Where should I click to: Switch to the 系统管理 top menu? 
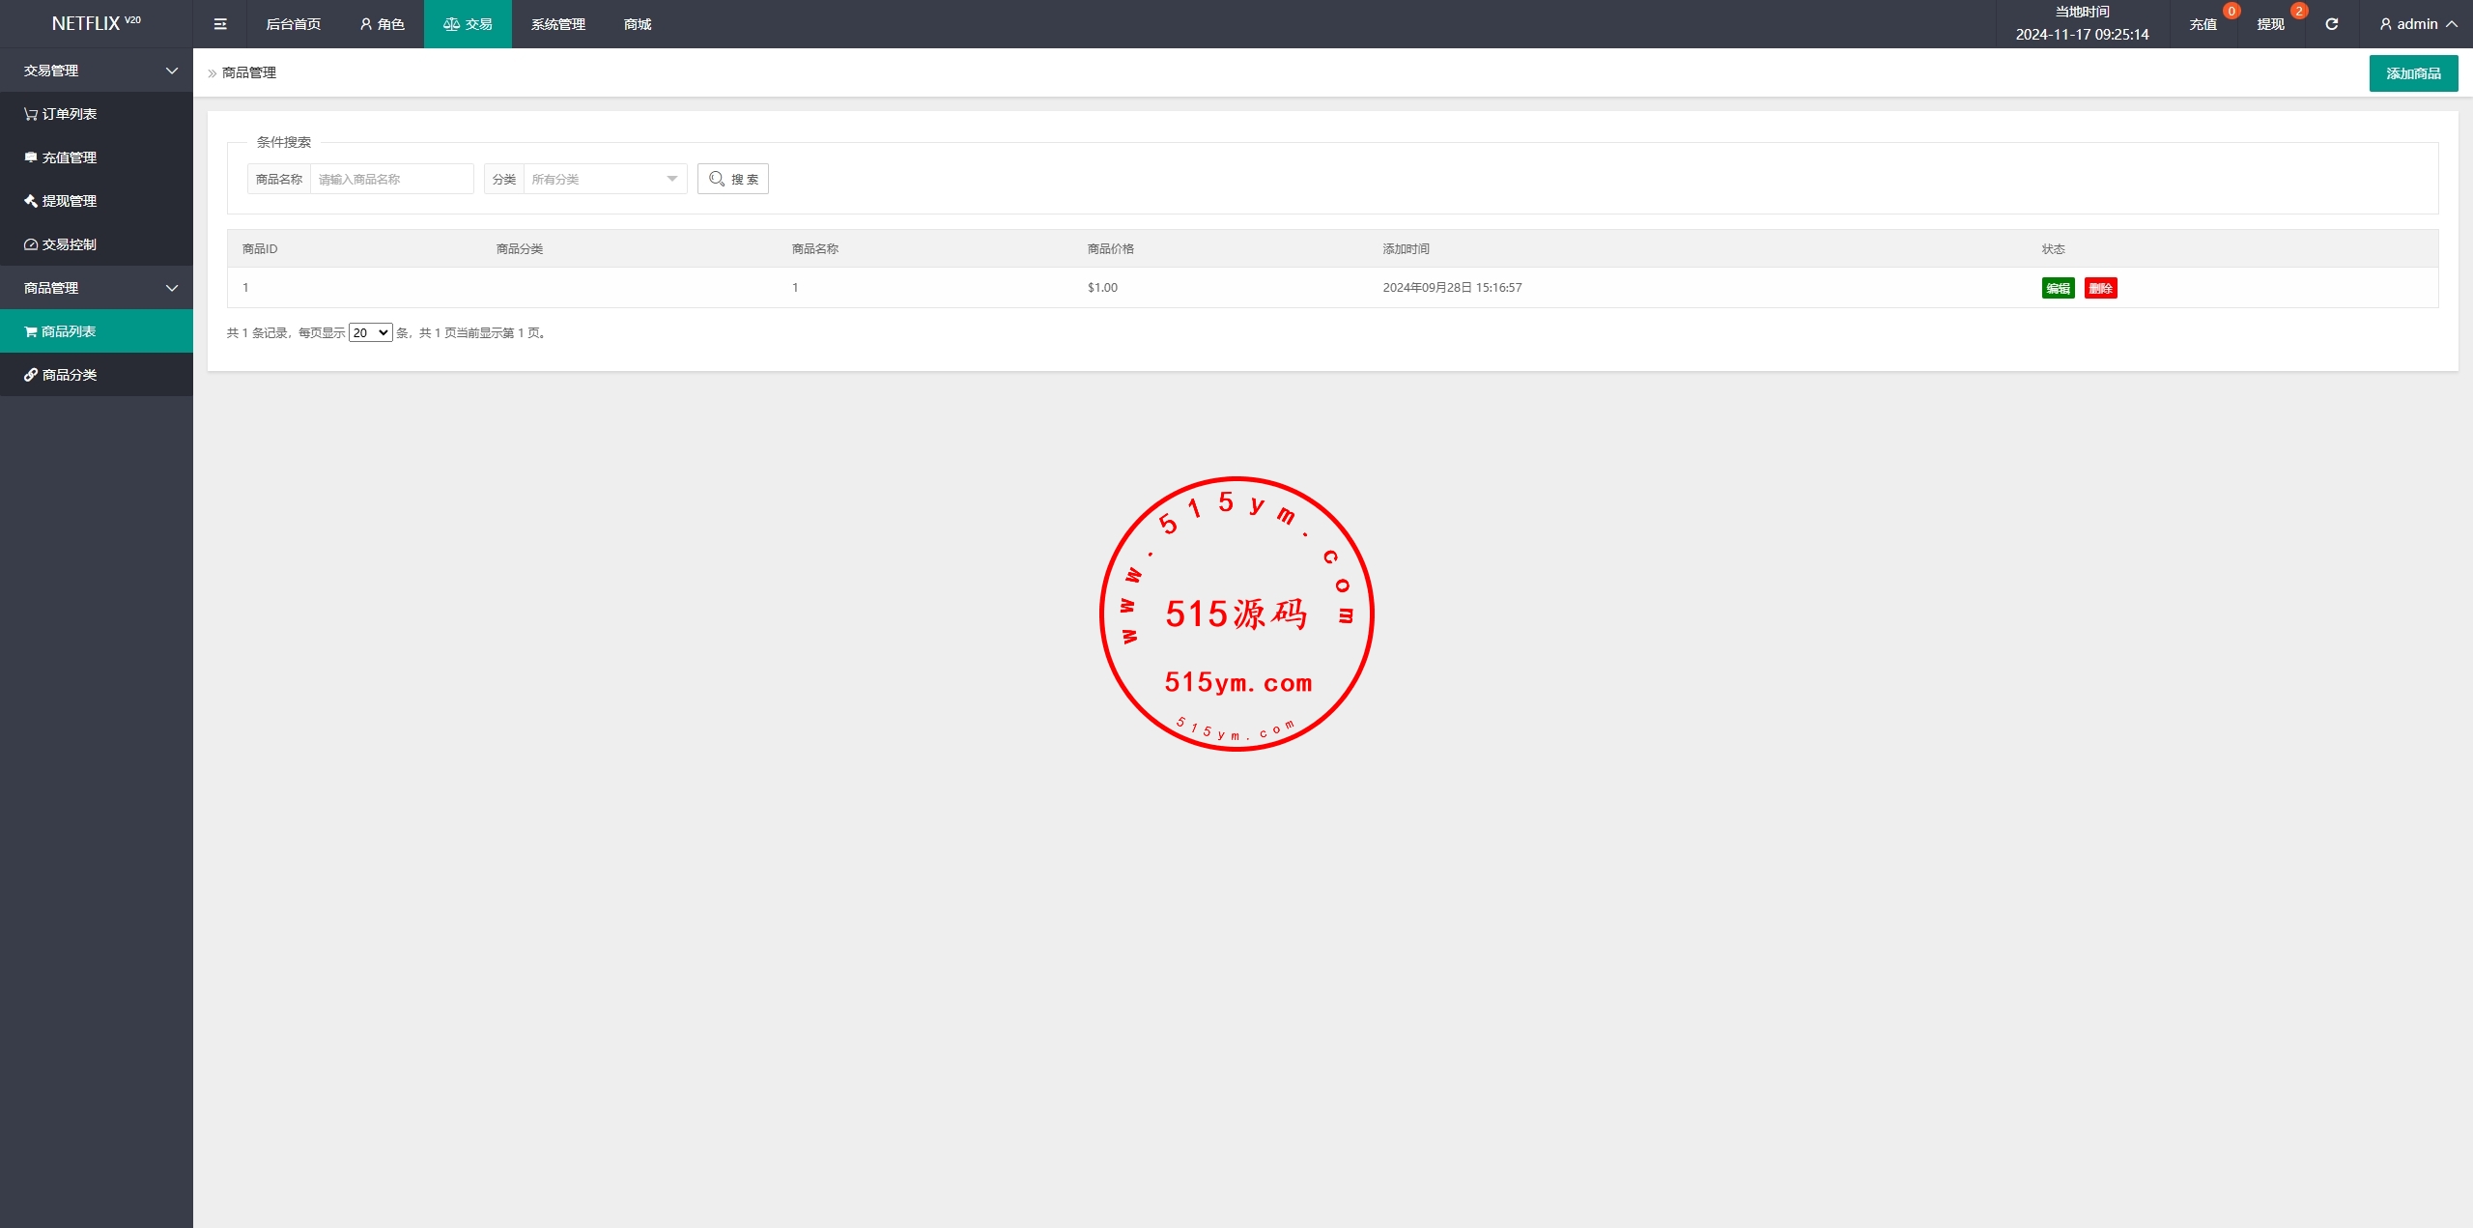click(558, 24)
